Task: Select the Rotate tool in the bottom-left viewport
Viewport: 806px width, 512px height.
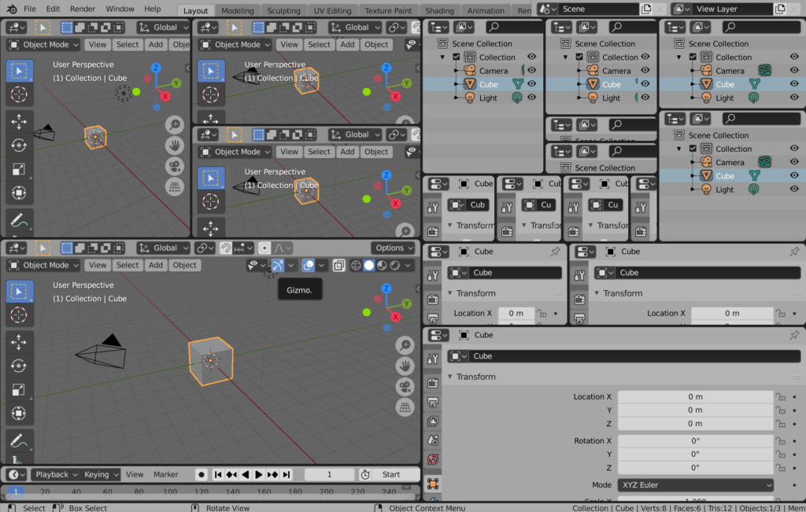Action: (20, 366)
